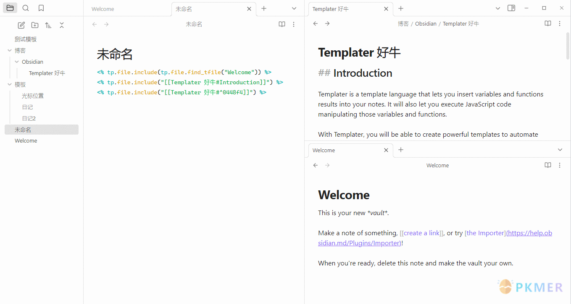Open the tab list dropdown in the lower-right pane

560,150
